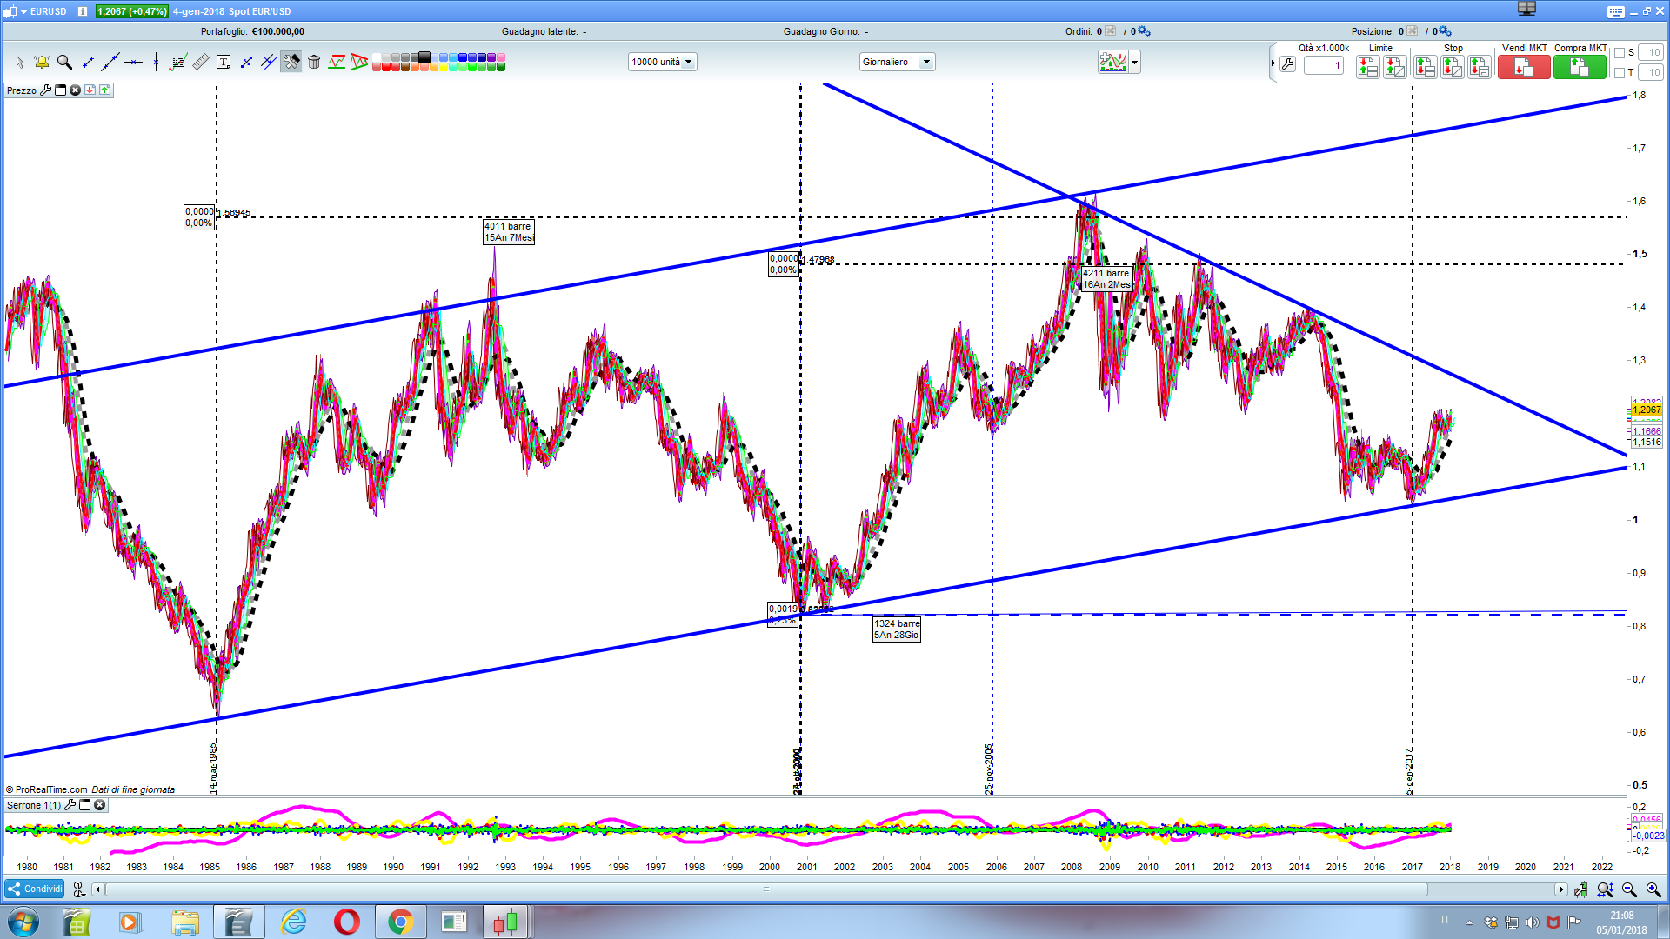Open Posizione settings gear icon

(x=1445, y=31)
